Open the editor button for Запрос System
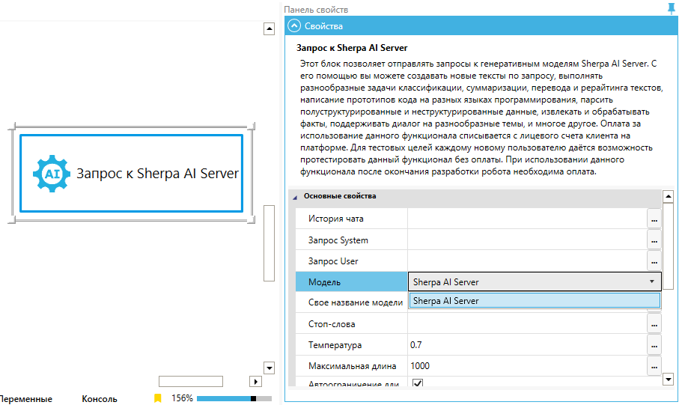The image size is (685, 405). pyautogui.click(x=654, y=240)
